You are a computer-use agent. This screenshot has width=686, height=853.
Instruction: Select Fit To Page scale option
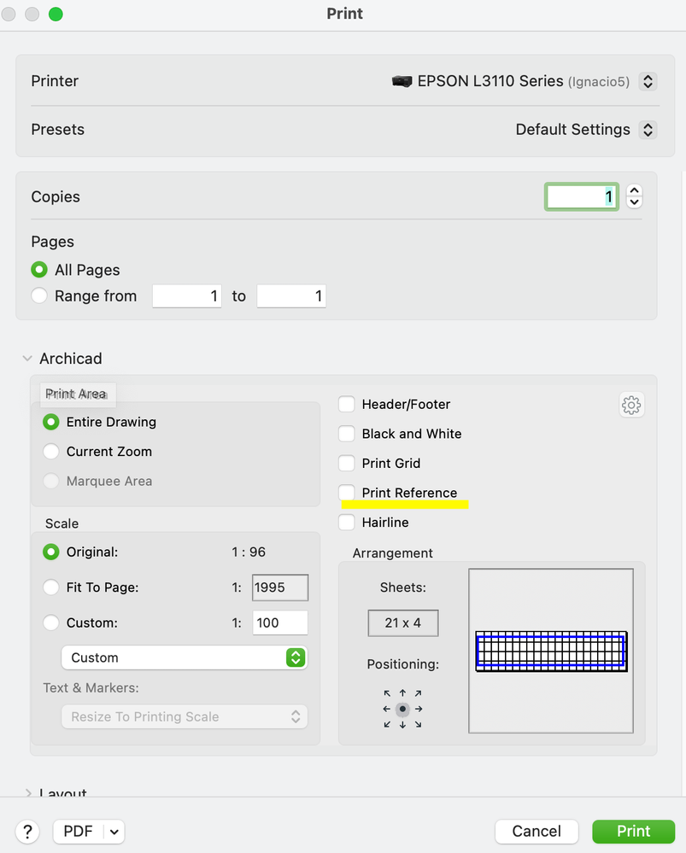click(51, 587)
